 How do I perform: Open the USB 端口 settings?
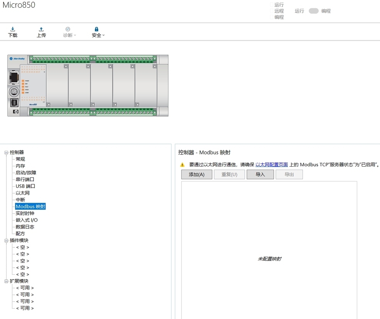[x=25, y=186]
